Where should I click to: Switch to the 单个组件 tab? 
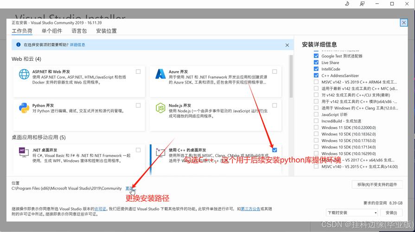point(52,31)
